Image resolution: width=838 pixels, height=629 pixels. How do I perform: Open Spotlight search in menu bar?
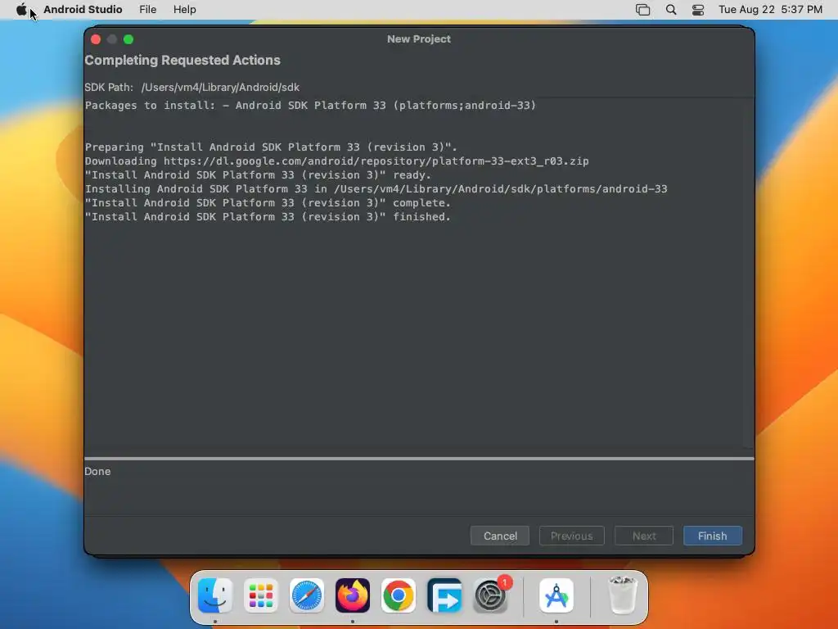coord(671,10)
